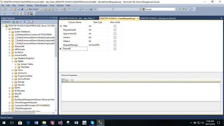
Task: Click the Refresh icon in Object Explorer toolbar
Action: [28, 22]
